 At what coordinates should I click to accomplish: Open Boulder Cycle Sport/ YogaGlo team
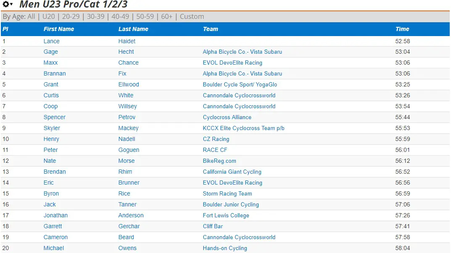pyautogui.click(x=240, y=85)
